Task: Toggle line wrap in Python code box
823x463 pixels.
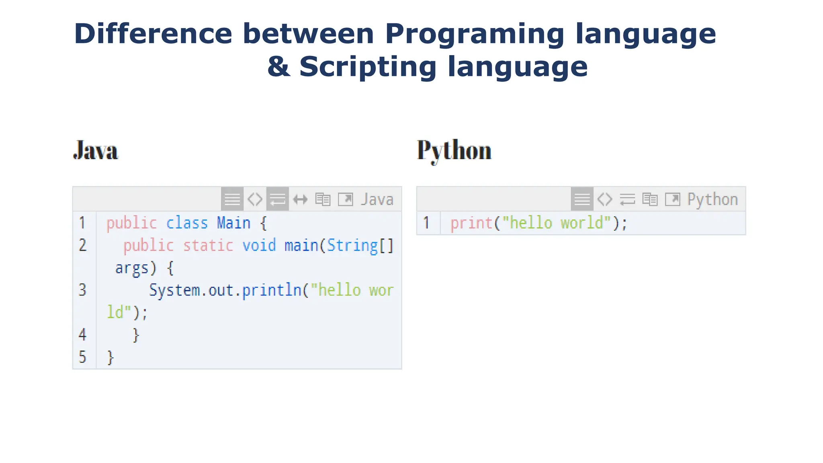Action: [x=627, y=199]
